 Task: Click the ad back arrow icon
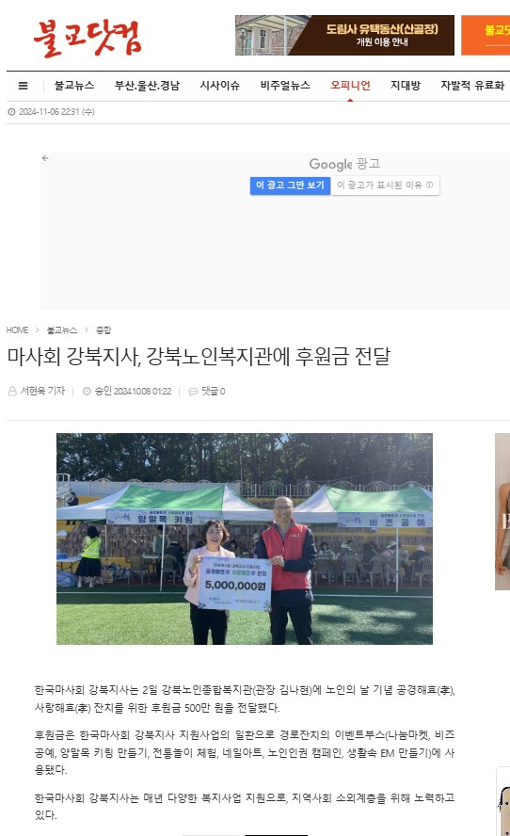(45, 158)
